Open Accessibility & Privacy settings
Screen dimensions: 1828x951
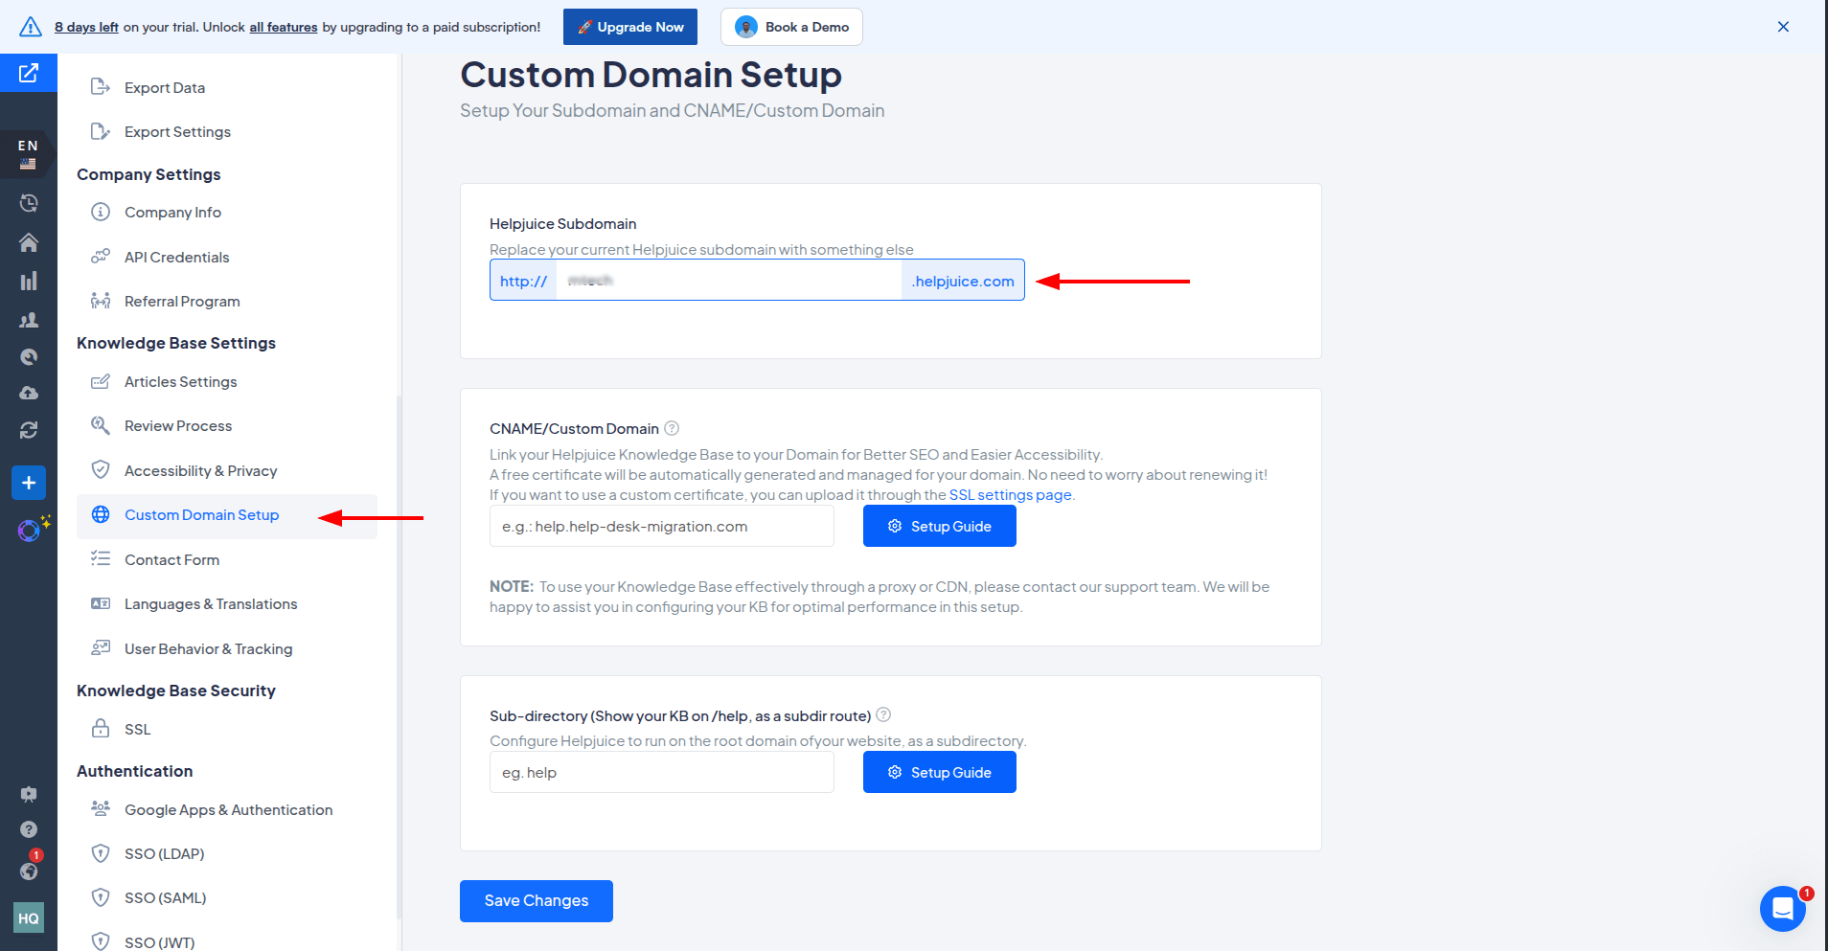pos(227,470)
